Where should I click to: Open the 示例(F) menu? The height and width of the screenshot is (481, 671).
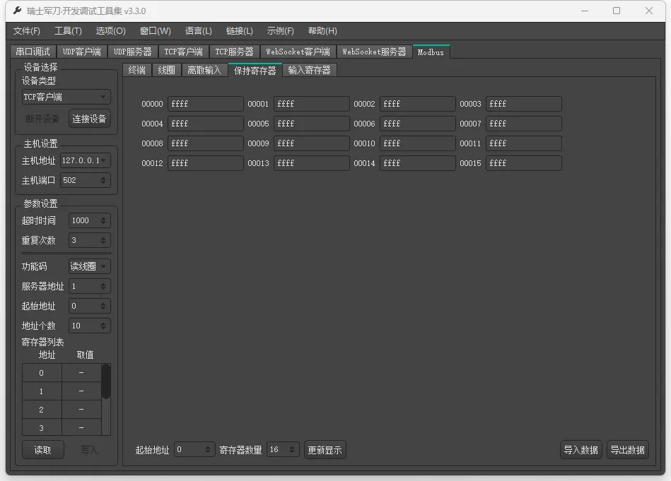coord(280,31)
